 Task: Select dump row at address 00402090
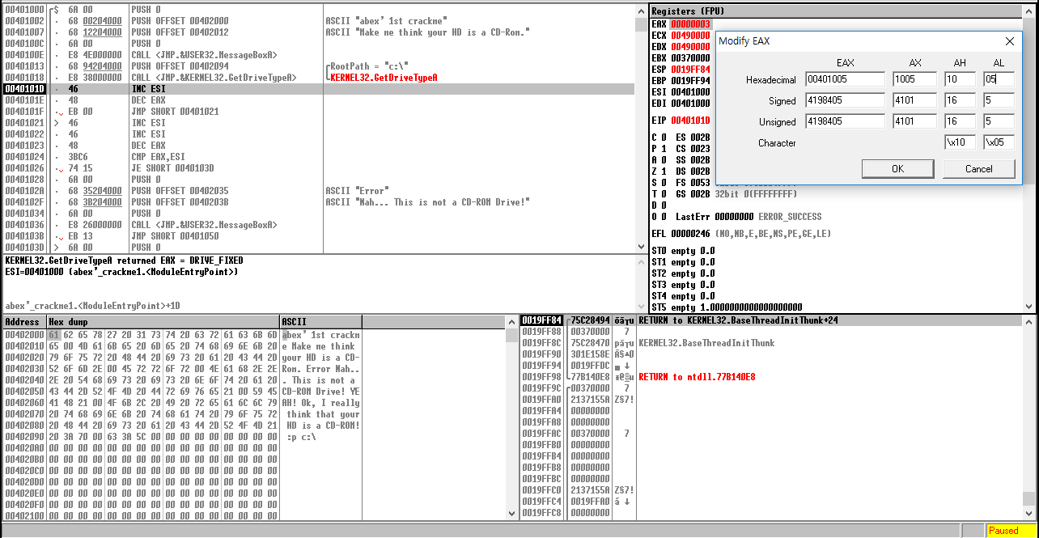[x=183, y=437]
